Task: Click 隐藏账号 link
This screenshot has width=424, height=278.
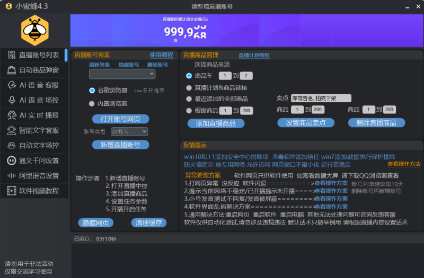Action: coord(129,65)
